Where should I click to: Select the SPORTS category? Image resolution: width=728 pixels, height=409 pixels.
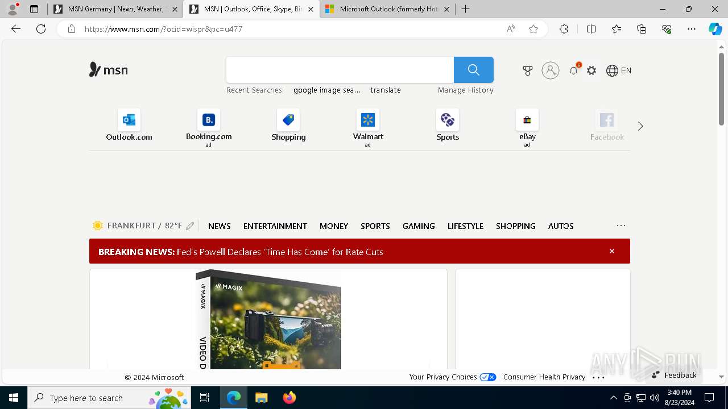(375, 226)
